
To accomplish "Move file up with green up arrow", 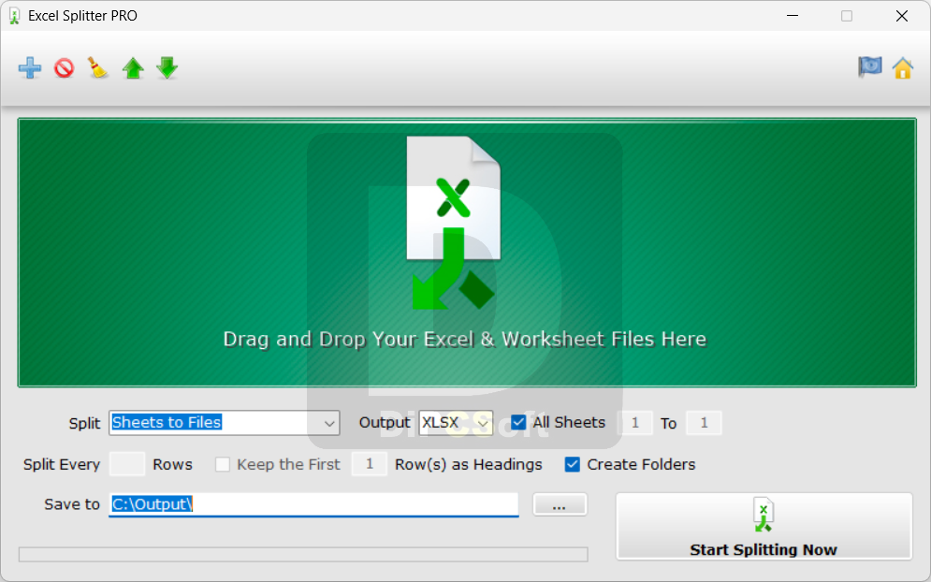I will coord(133,68).
